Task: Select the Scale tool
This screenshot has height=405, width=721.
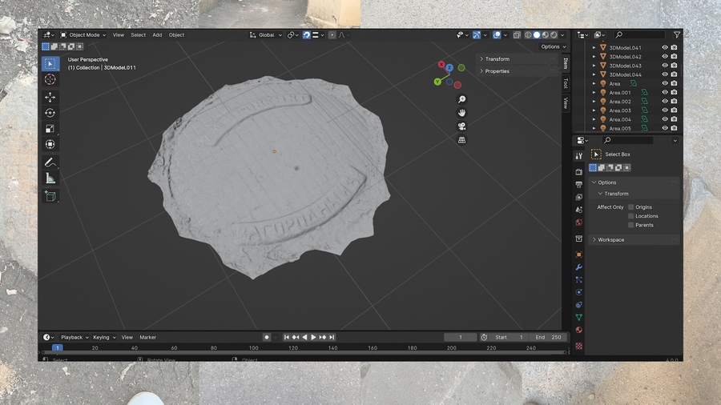Action: point(50,129)
